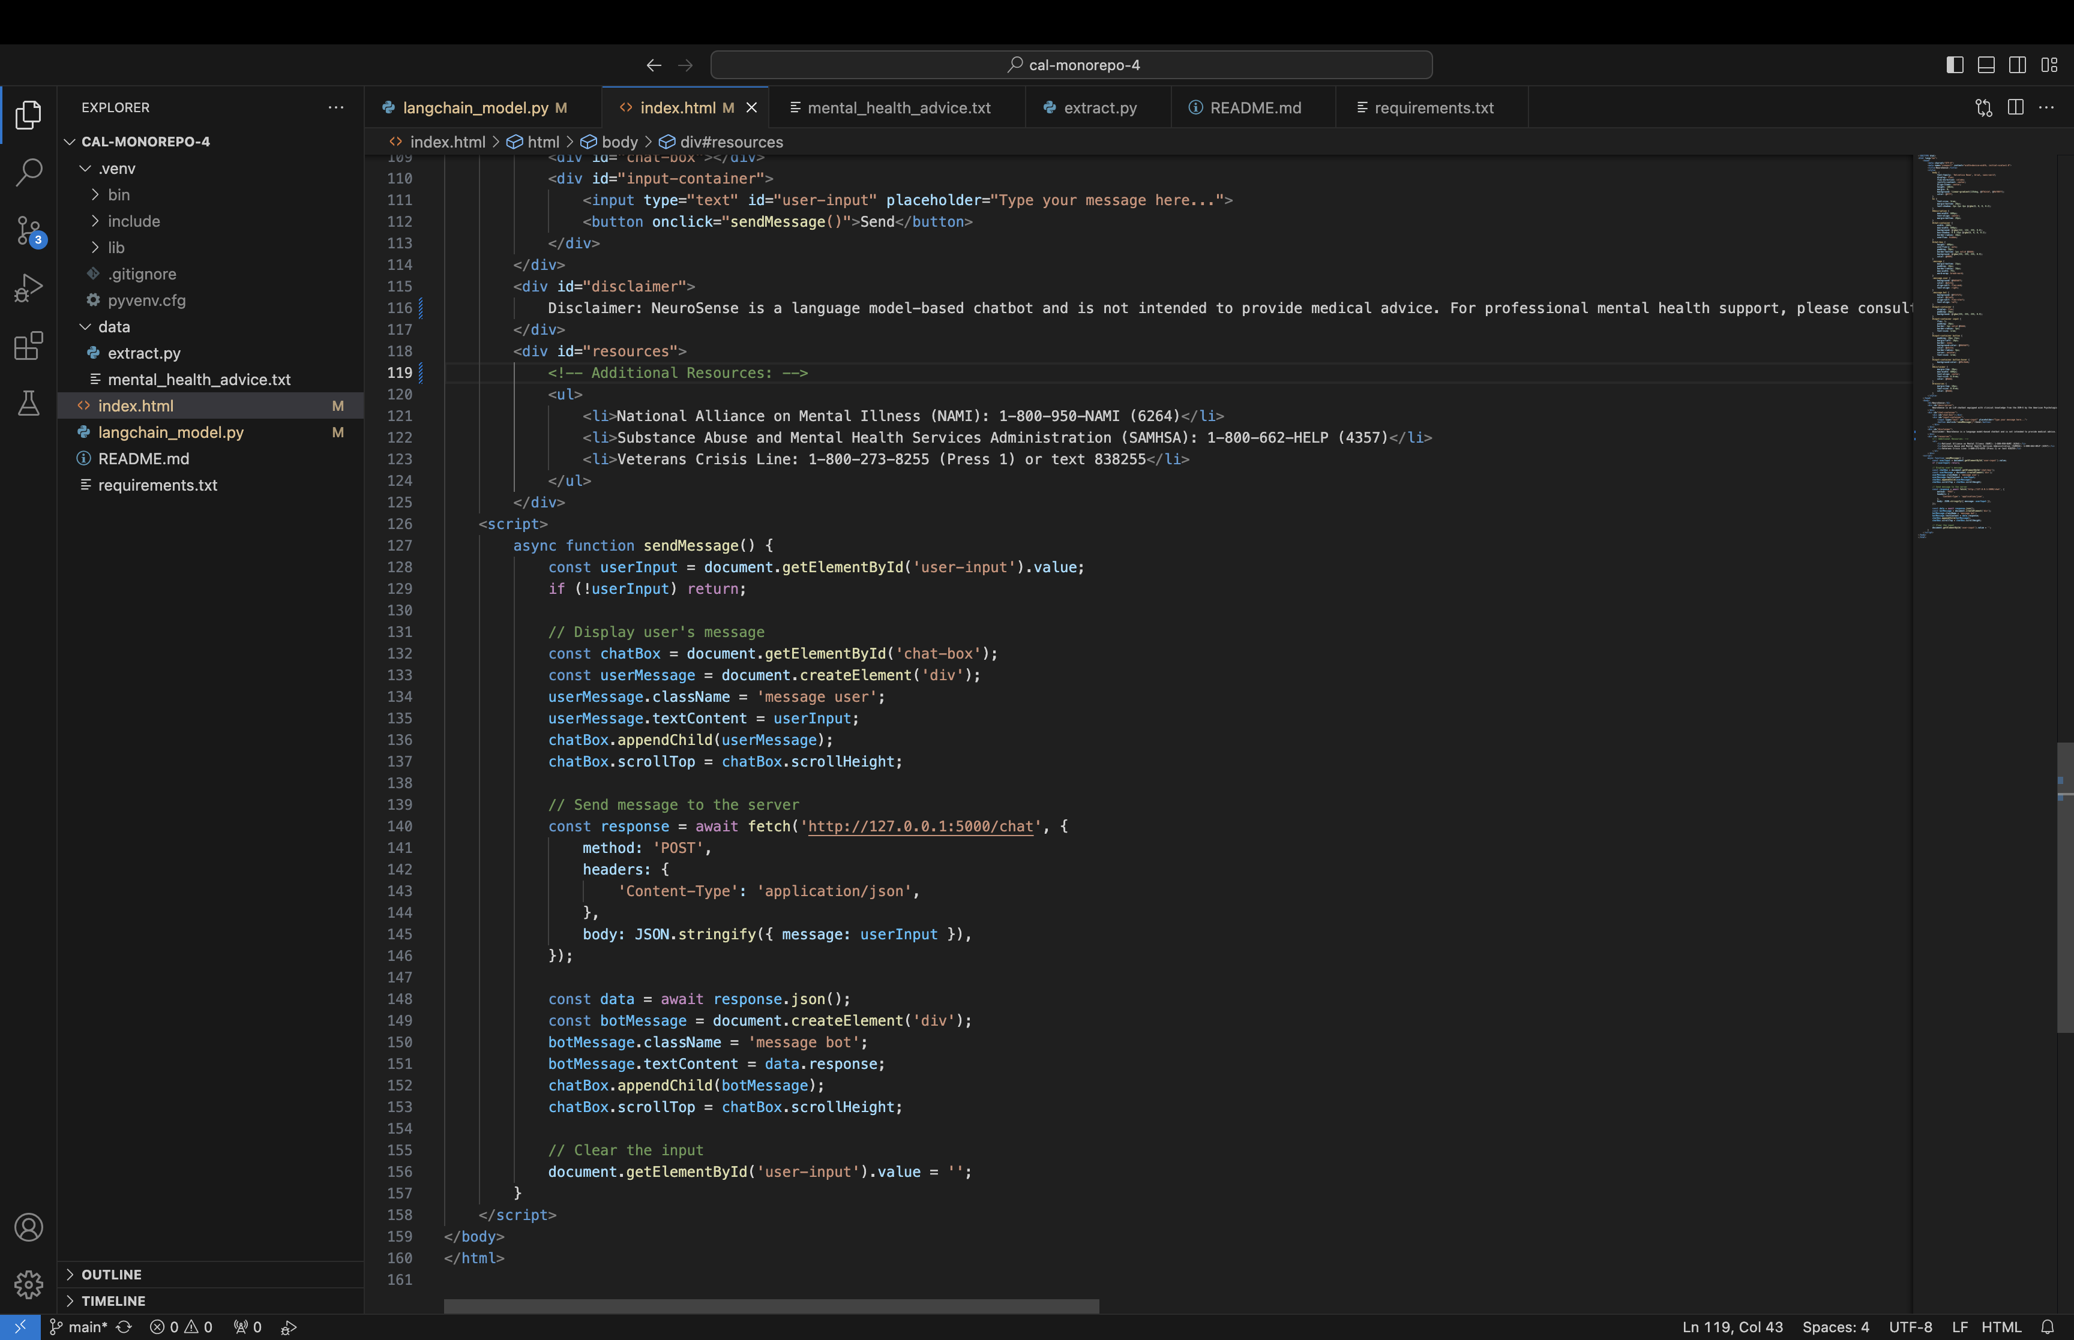
Task: Open the Manage gear menu
Action: point(29,1284)
